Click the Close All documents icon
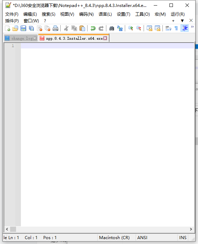This screenshot has width=198, height=244. click(47, 28)
